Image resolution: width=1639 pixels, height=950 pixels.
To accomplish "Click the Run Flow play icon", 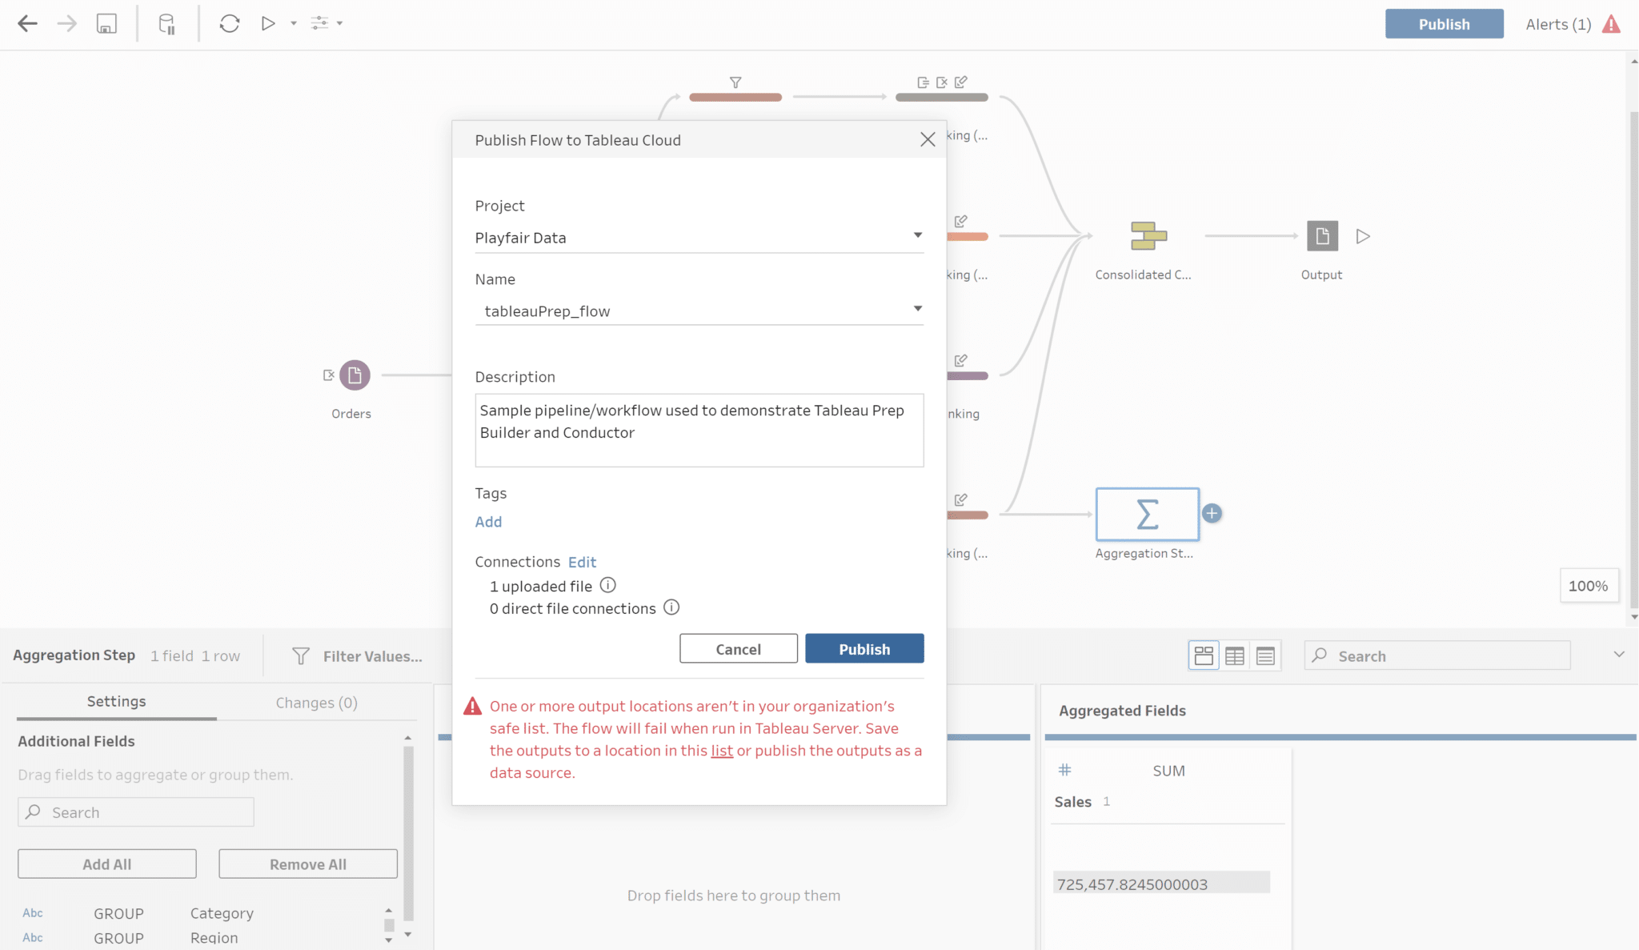I will click(x=268, y=23).
